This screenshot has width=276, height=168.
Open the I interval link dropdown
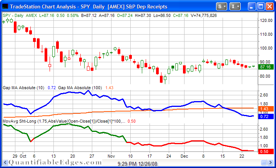coord(235,7)
